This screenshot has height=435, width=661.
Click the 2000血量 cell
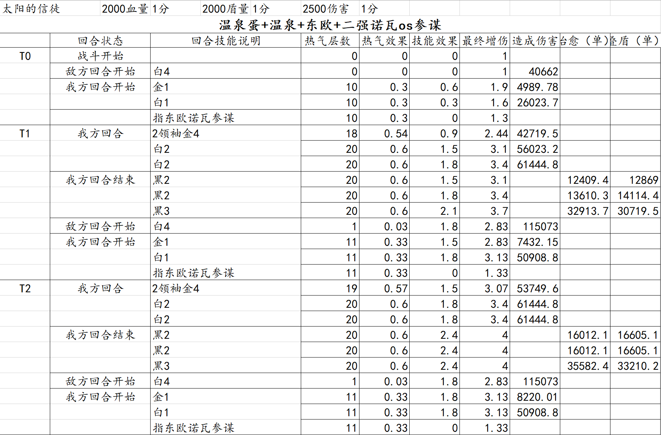tap(125, 8)
